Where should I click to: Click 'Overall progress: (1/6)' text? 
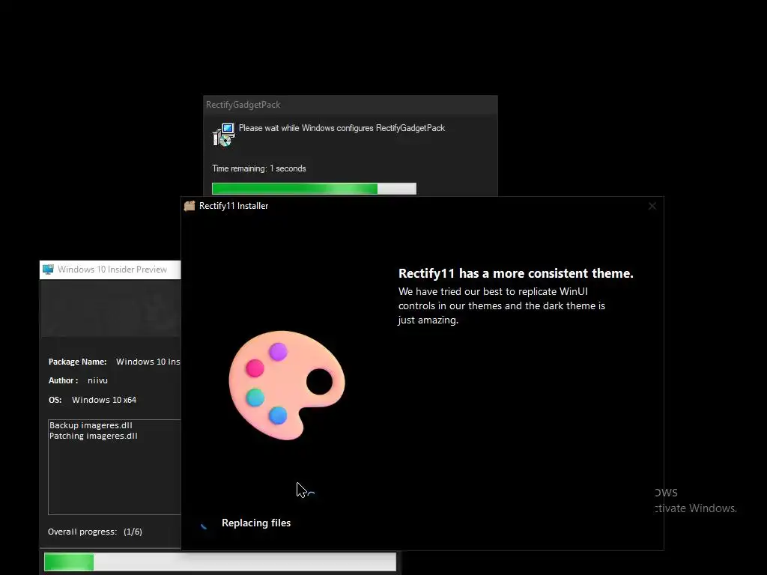95,532
